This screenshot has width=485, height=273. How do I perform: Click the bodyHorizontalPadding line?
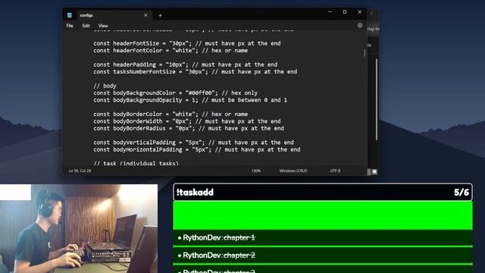tap(197, 149)
